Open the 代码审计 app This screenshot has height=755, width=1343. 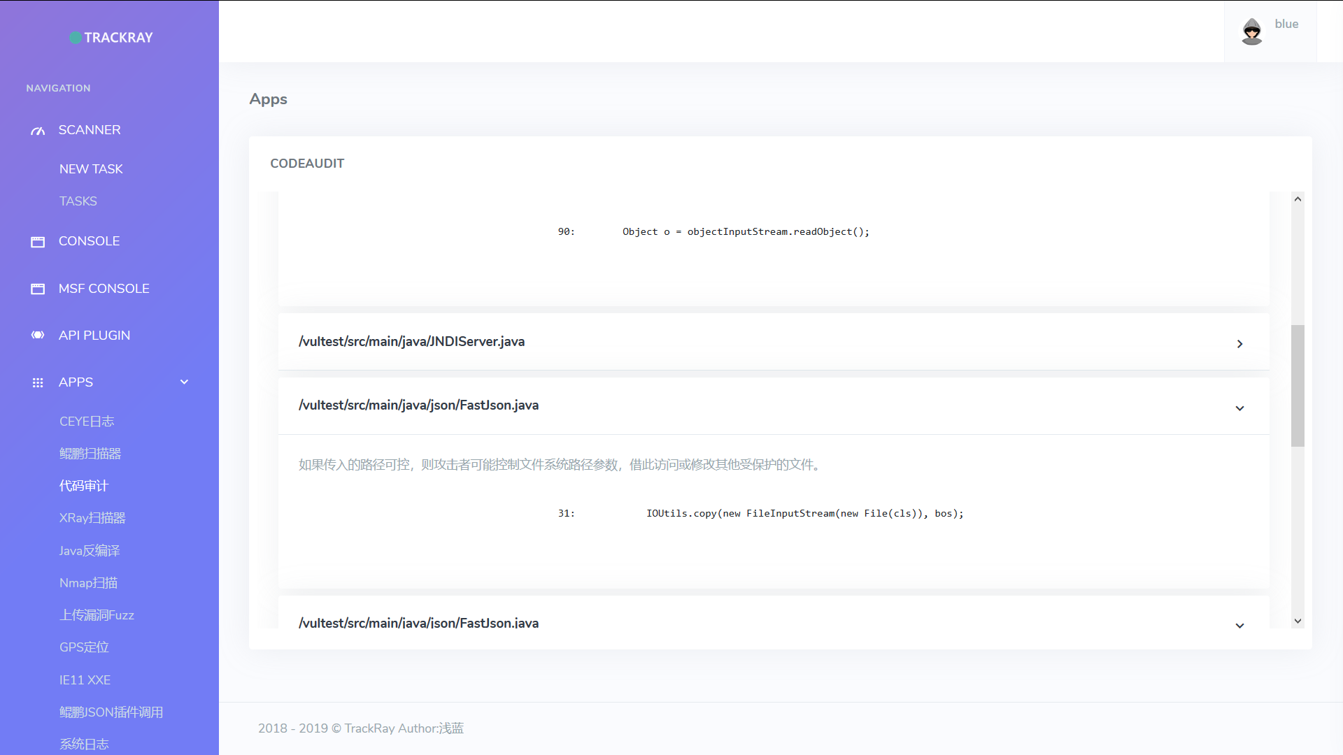(84, 486)
